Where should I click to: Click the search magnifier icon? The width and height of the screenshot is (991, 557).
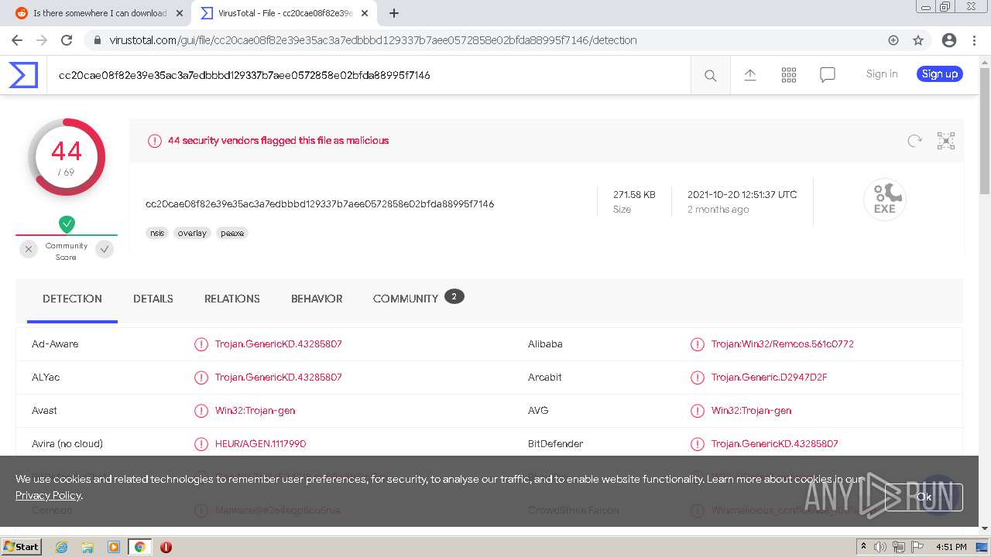click(710, 75)
